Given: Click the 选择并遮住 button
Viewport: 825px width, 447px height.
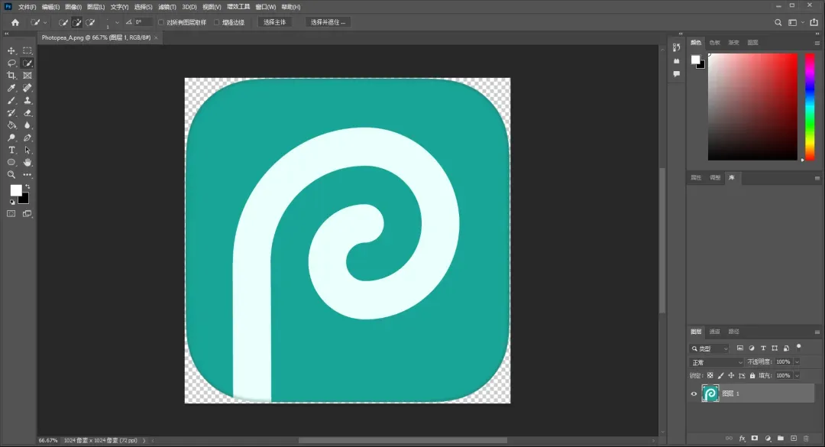Looking at the screenshot, I should (x=328, y=22).
